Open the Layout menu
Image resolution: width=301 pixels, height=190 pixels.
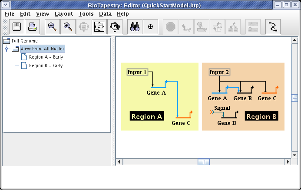click(x=63, y=13)
